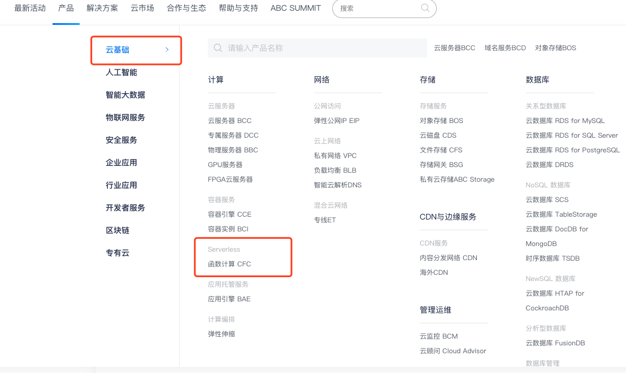Open 函数计算 CFC product link
This screenshot has width=626, height=373.
[229, 264]
